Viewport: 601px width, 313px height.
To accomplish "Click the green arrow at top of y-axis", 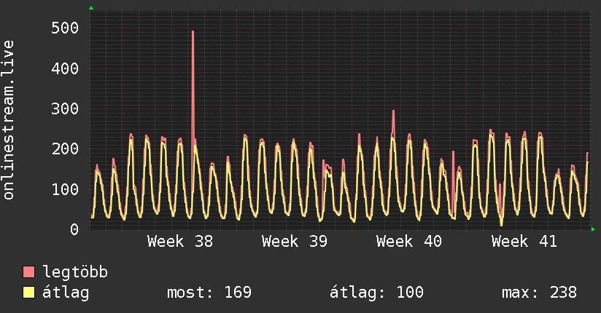I will [x=91, y=8].
